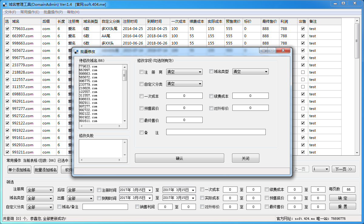
Task: Expand the 自定义分类 filter dropdown in 筛选
Action: coord(40,207)
